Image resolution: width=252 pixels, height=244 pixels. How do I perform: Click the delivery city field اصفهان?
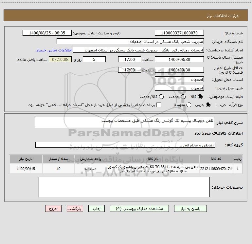click(x=179, y=88)
